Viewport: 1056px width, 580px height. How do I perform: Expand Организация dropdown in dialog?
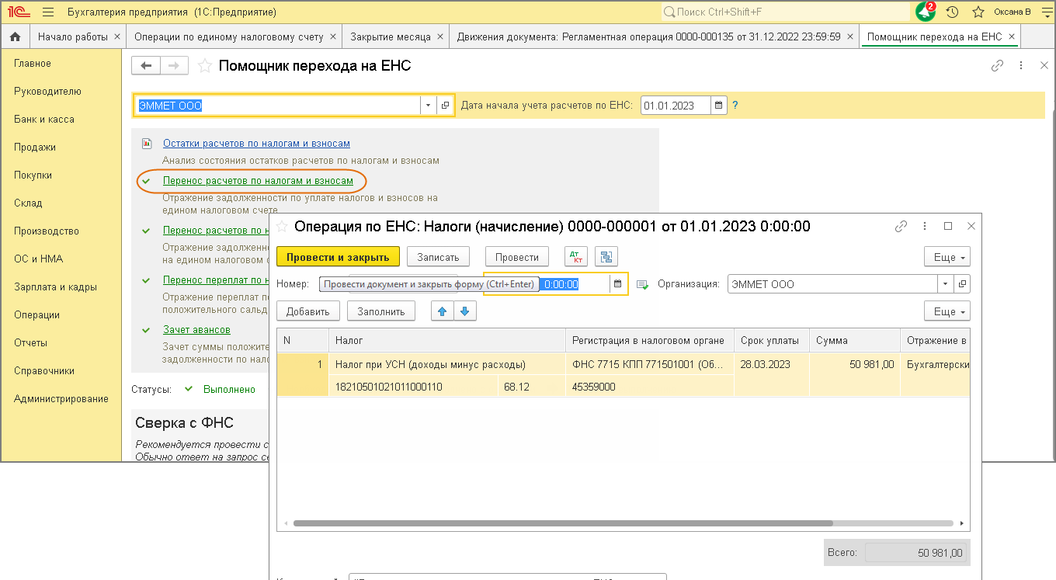[x=945, y=284]
